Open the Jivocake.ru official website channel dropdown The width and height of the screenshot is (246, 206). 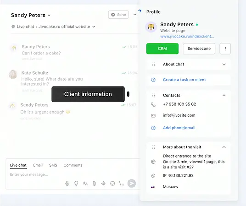click(94, 27)
